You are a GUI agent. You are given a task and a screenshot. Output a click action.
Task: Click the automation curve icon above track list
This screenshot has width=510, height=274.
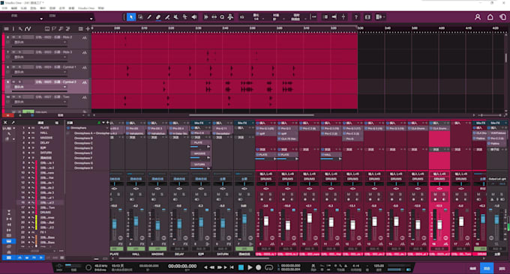point(28,29)
